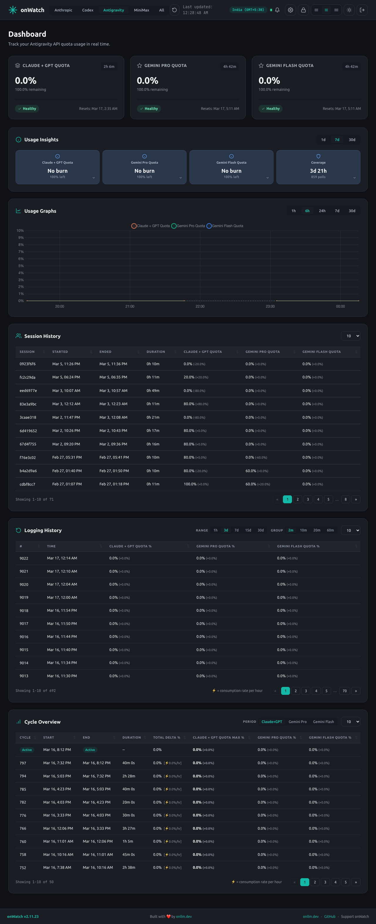Open Logging History page size dropdown
Image resolution: width=376 pixels, height=924 pixels.
(350, 530)
